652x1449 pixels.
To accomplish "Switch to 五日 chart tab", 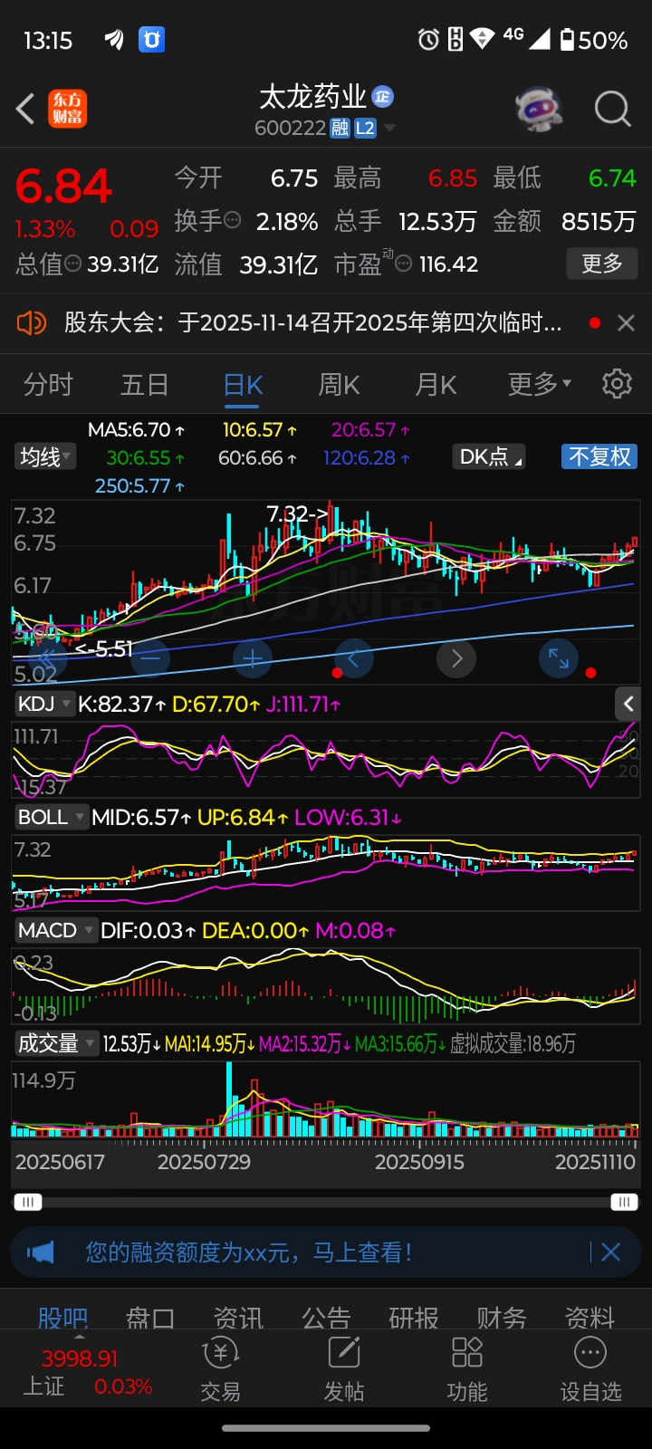I will (145, 384).
